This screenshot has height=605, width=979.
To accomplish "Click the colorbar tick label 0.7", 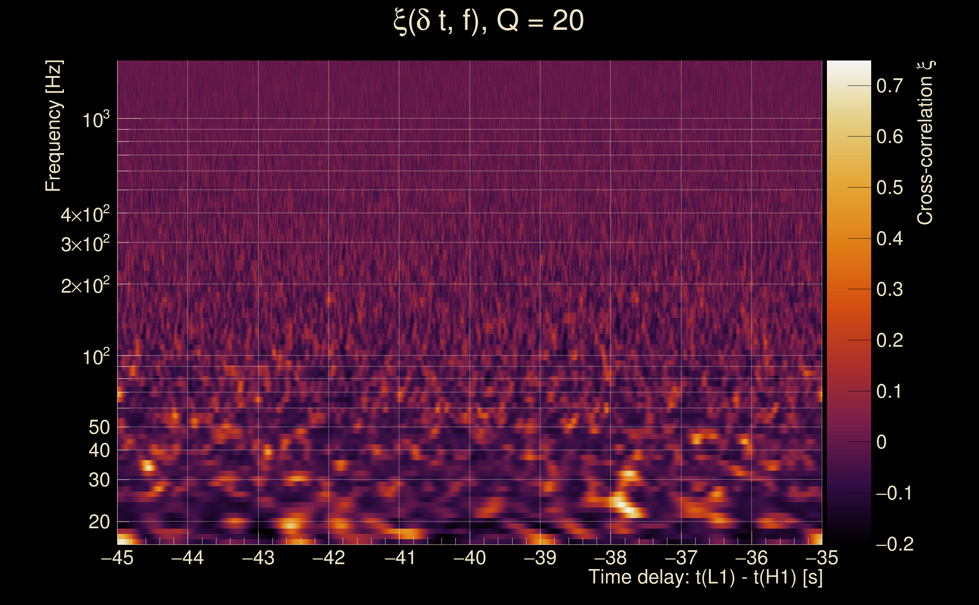I will click(x=889, y=86).
